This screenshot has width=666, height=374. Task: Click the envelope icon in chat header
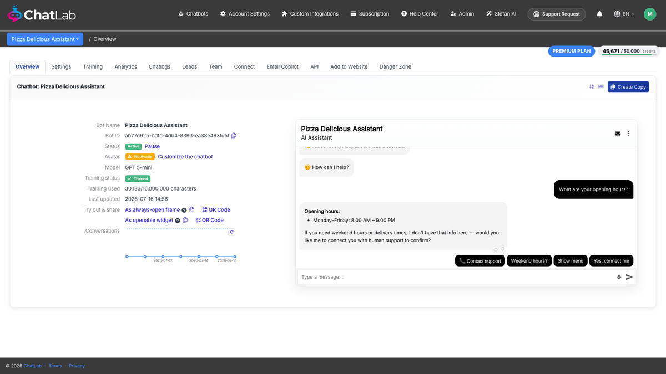coord(618,134)
